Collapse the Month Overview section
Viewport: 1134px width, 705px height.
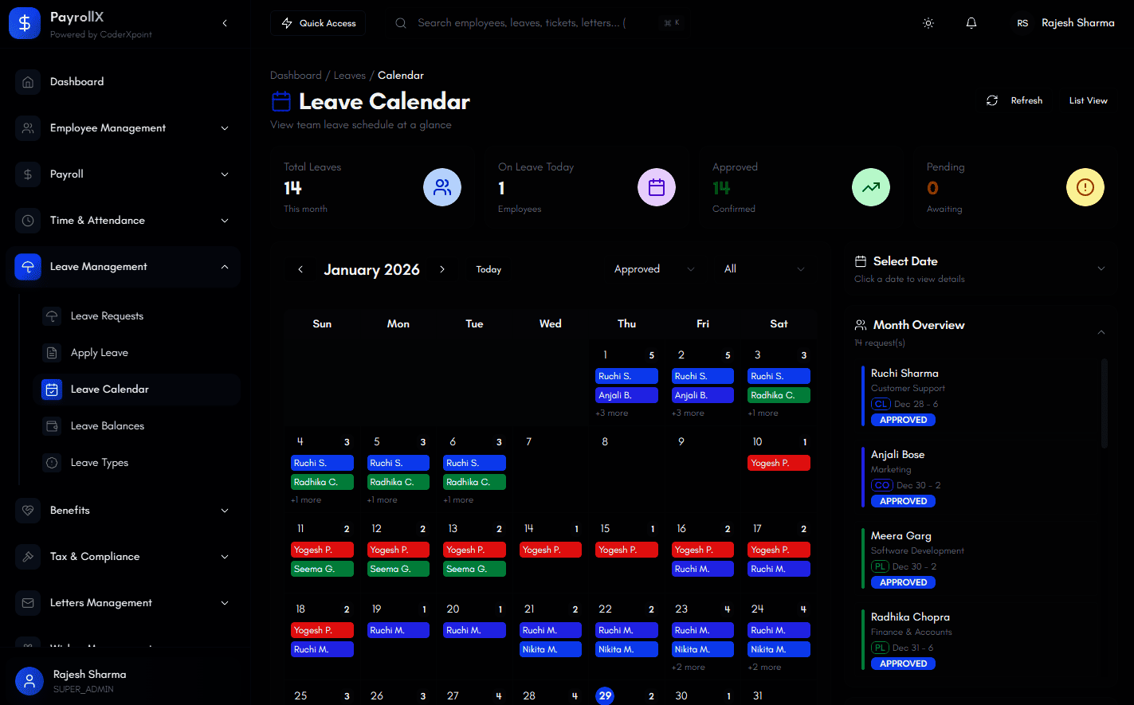click(1101, 332)
